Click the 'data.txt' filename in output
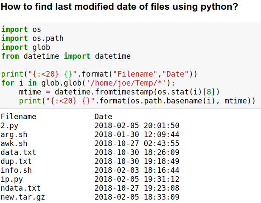 (x=19, y=152)
